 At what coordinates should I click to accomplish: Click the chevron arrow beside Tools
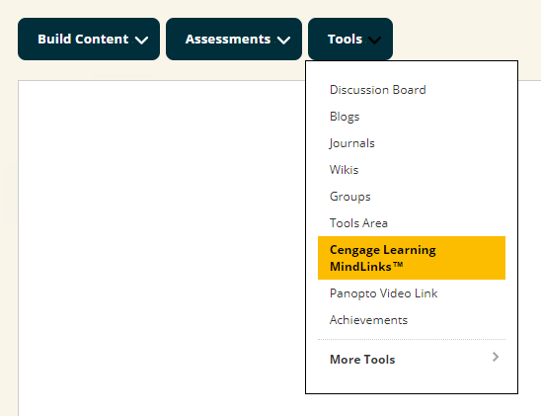tap(374, 41)
